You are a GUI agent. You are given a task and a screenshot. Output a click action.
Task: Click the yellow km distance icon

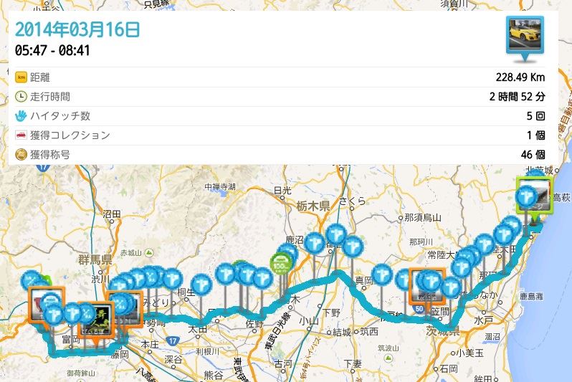point(22,77)
